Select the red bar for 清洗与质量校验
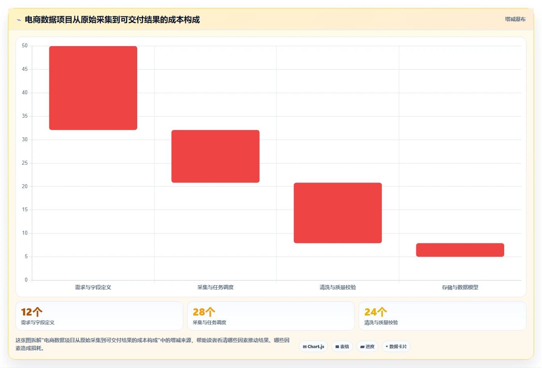 click(x=338, y=213)
